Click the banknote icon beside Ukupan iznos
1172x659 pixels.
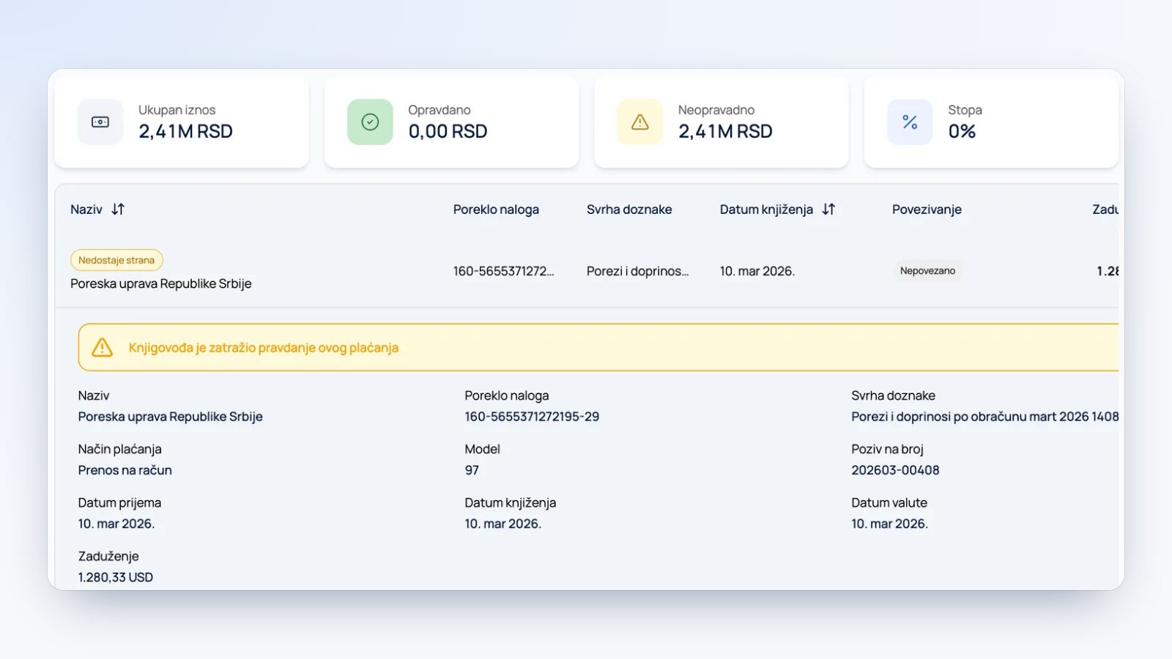point(100,122)
